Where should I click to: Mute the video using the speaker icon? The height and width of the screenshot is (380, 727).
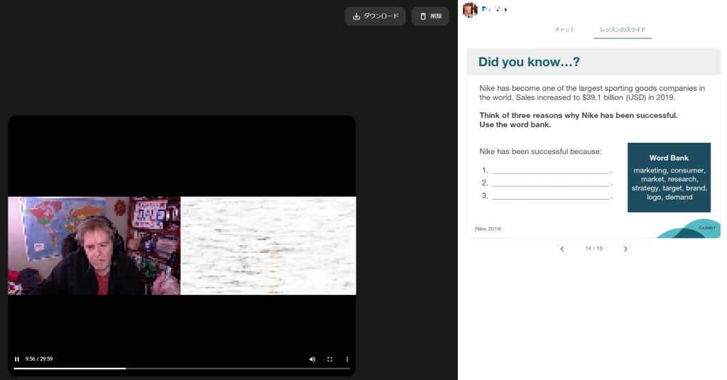(x=312, y=359)
